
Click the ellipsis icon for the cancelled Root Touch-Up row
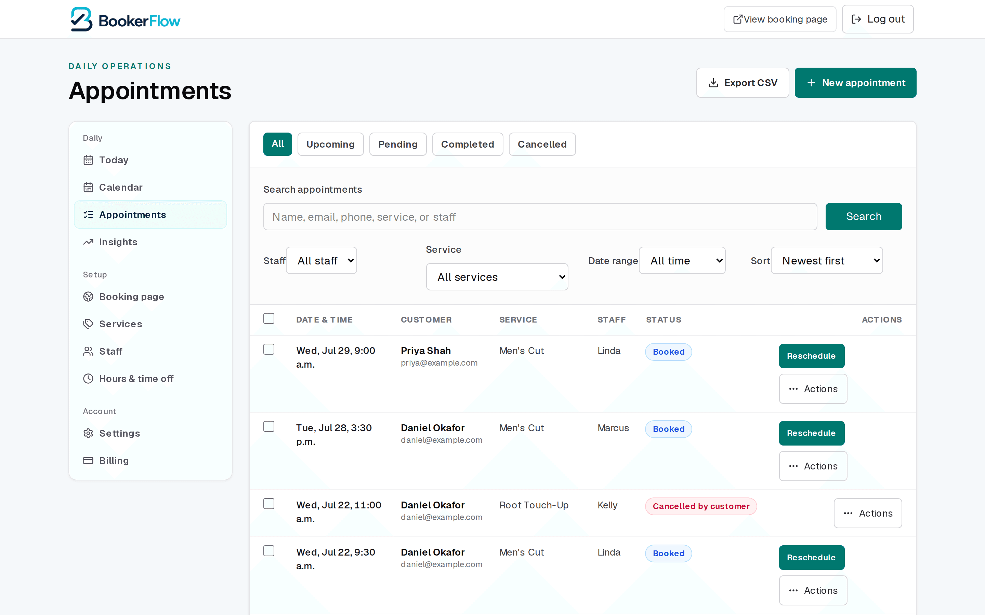(848, 513)
